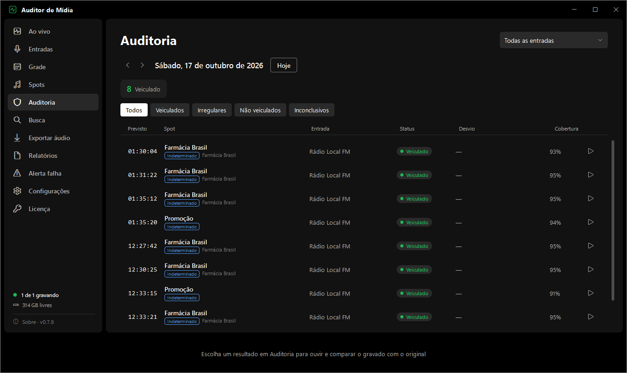Play the 01:31:22 Farmácia Brasil recording
This screenshot has height=373, width=627.
(591, 175)
